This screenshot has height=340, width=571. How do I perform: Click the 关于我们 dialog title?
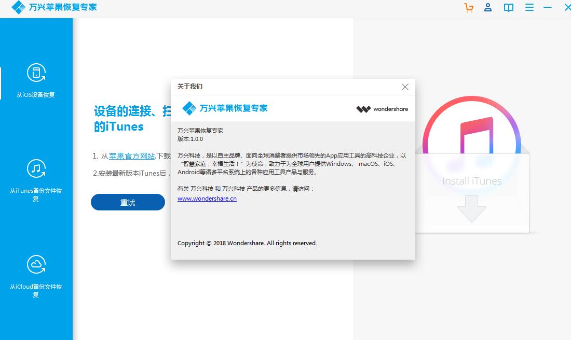189,87
